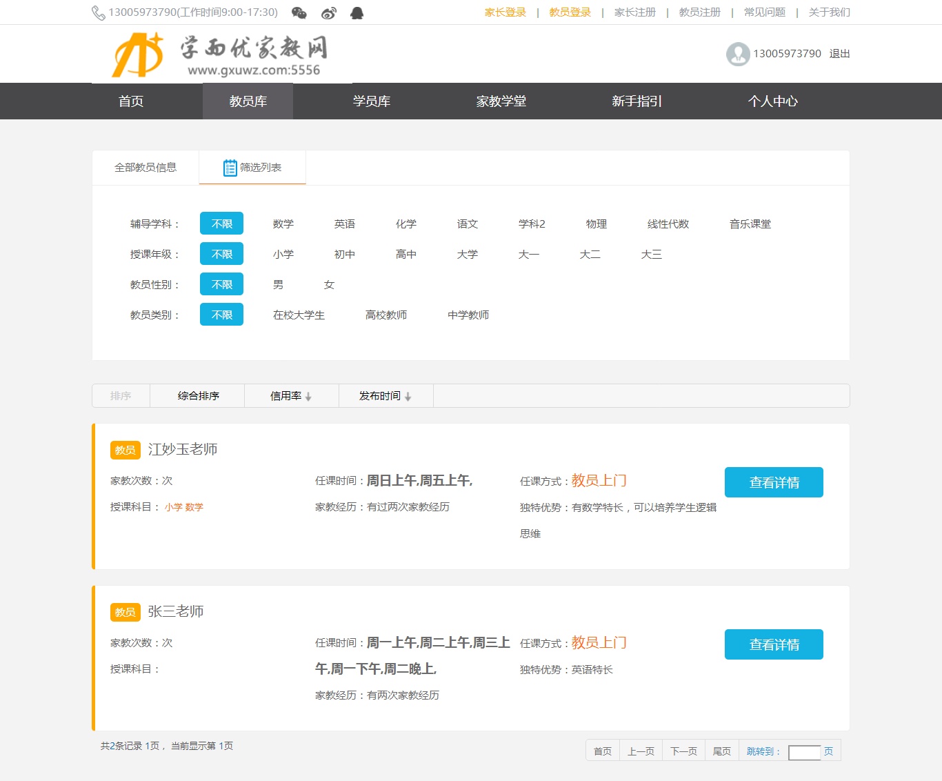
Task: Open 个人中心 navigation item
Action: [772, 101]
